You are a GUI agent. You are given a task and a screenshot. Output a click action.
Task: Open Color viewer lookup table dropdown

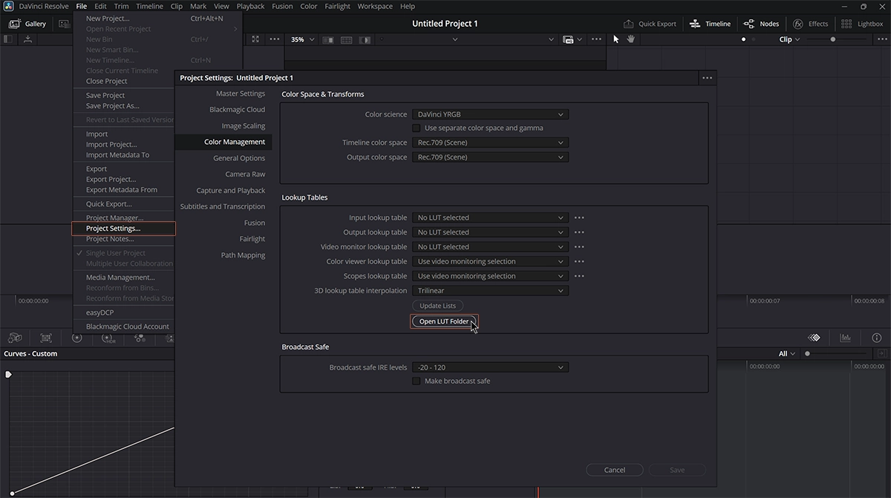pos(490,261)
